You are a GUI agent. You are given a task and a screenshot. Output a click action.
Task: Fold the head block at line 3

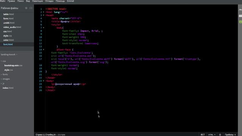(x=43, y=15)
